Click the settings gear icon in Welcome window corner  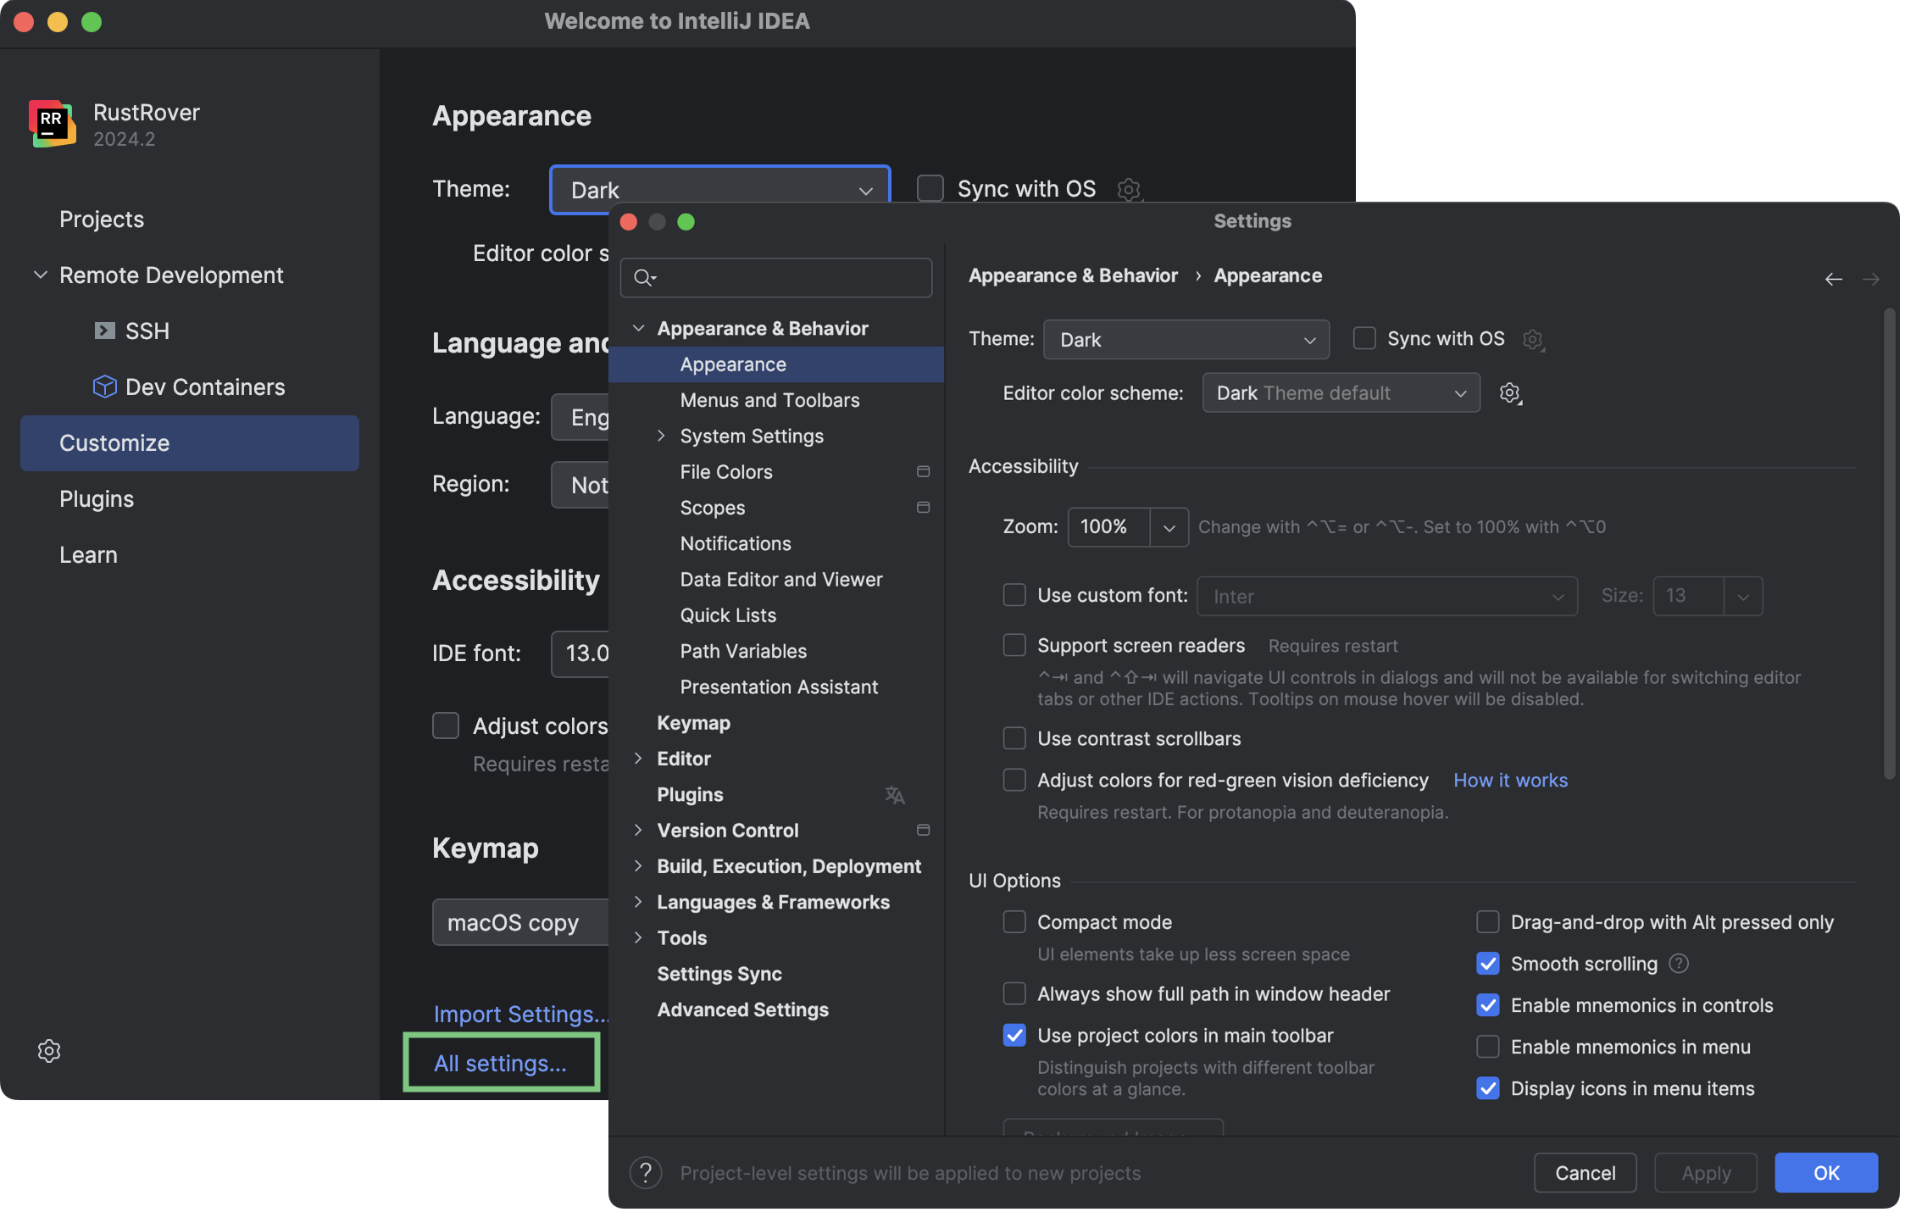tap(49, 1051)
